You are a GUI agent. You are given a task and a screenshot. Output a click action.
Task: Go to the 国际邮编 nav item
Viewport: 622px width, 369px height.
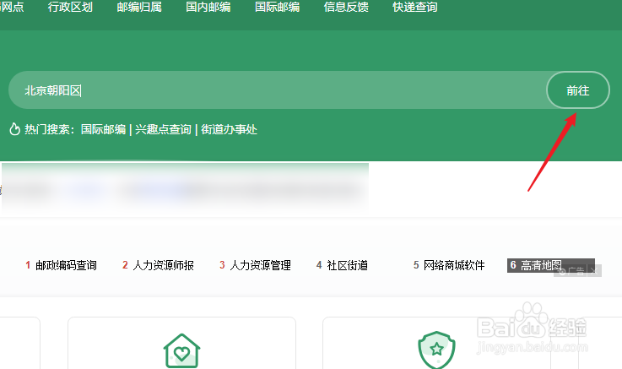coord(278,7)
